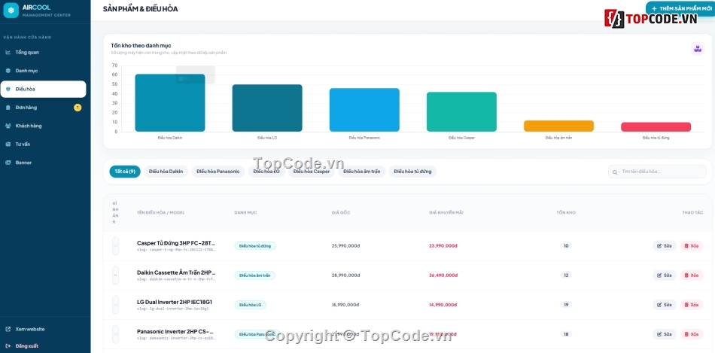Click the Điều hòa Daikin chart bar
Viewport: 715px width, 353px height.
[x=170, y=102]
